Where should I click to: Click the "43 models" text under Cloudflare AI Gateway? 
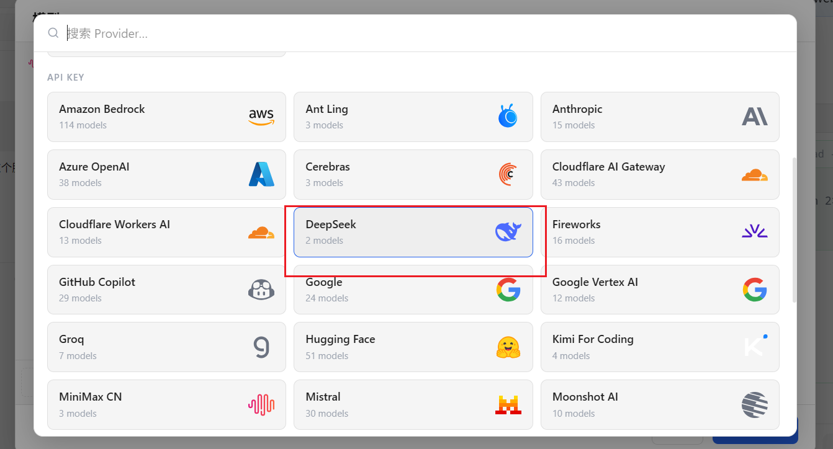[574, 183]
